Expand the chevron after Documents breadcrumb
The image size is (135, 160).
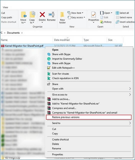point(22,33)
